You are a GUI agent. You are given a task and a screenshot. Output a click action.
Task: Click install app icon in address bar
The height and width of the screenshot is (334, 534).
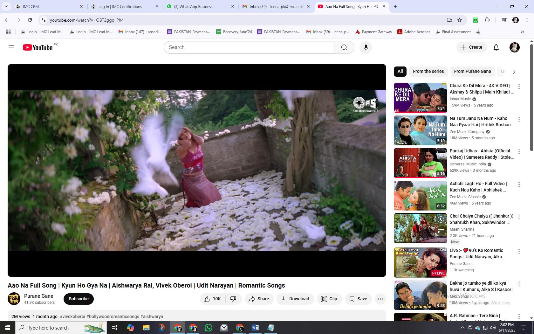pos(449,20)
